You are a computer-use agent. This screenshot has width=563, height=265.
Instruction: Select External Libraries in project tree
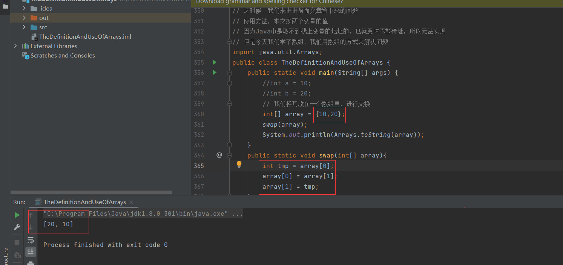pyautogui.click(x=54, y=46)
